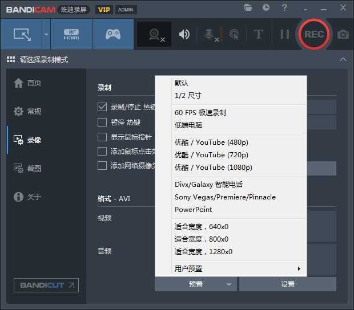Viewport: 354px width, 310px height.
Task: Choose 低端电脑 preset
Action: (231, 125)
